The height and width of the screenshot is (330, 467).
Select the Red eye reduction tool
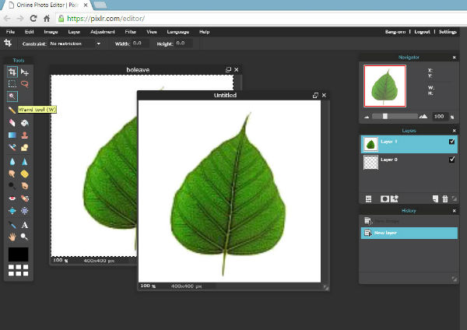tap(12, 198)
